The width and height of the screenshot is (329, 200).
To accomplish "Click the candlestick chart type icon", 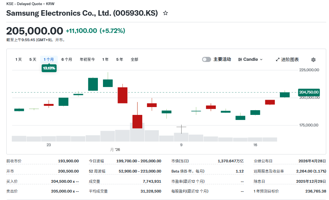I will point(240,60).
